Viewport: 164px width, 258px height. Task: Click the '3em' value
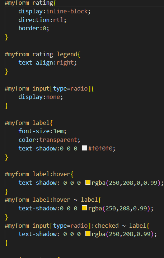tap(58, 131)
